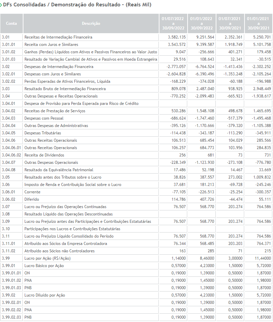The height and width of the screenshot is (322, 273).
Task: Click the 01/01/2022 a 30/09/2022 column header
Action: tap(202, 23)
